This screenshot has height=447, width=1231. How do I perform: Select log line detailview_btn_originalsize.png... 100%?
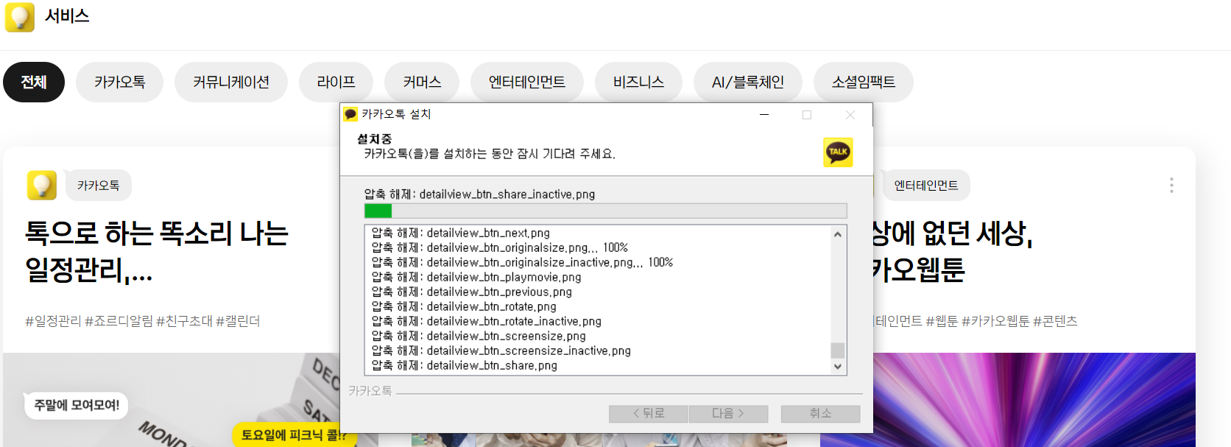tap(500, 247)
